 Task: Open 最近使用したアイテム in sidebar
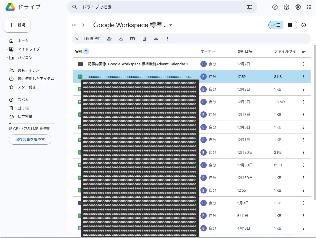[x=36, y=79]
